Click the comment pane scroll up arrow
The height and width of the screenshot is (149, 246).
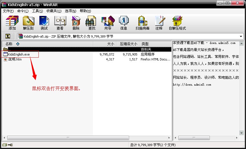241,44
